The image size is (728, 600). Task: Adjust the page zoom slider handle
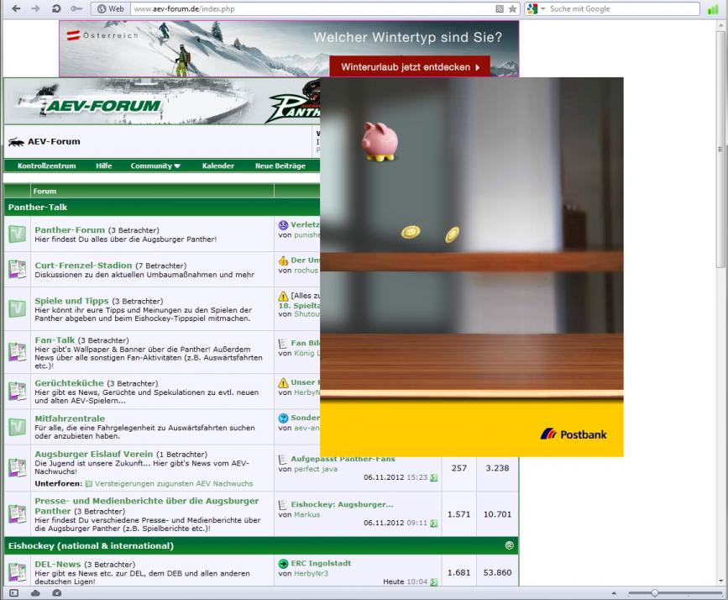(x=654, y=593)
